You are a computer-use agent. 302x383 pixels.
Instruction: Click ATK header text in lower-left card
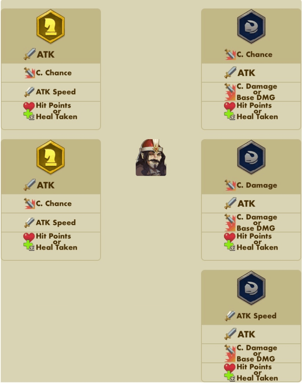coord(46,185)
